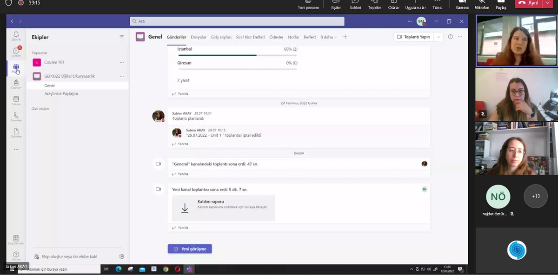
Task: Click the Yeni görüşme button
Action: (x=190, y=249)
